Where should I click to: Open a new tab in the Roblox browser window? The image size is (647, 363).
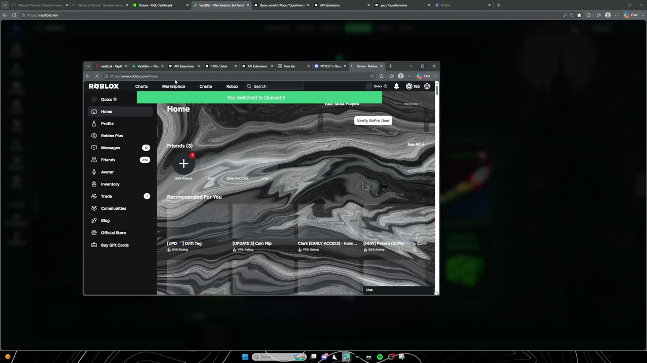(390, 66)
